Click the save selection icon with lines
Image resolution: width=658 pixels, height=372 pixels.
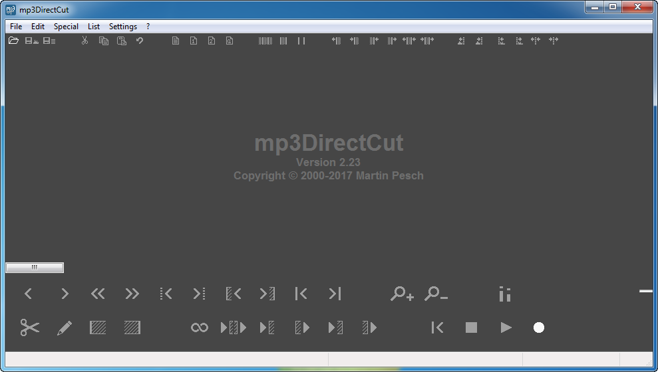(49, 41)
